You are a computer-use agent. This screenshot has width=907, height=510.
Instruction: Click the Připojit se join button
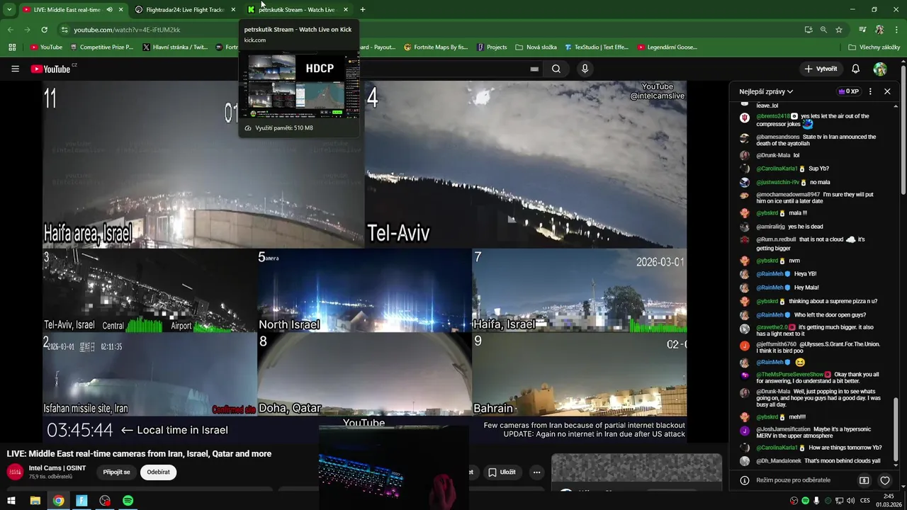[x=116, y=472]
